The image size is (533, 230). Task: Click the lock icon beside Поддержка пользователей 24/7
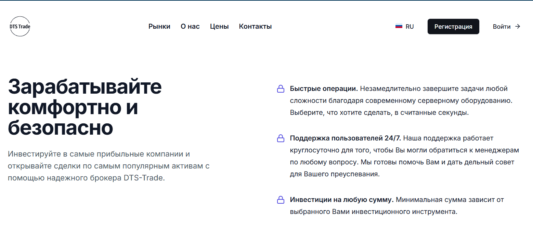tap(281, 138)
